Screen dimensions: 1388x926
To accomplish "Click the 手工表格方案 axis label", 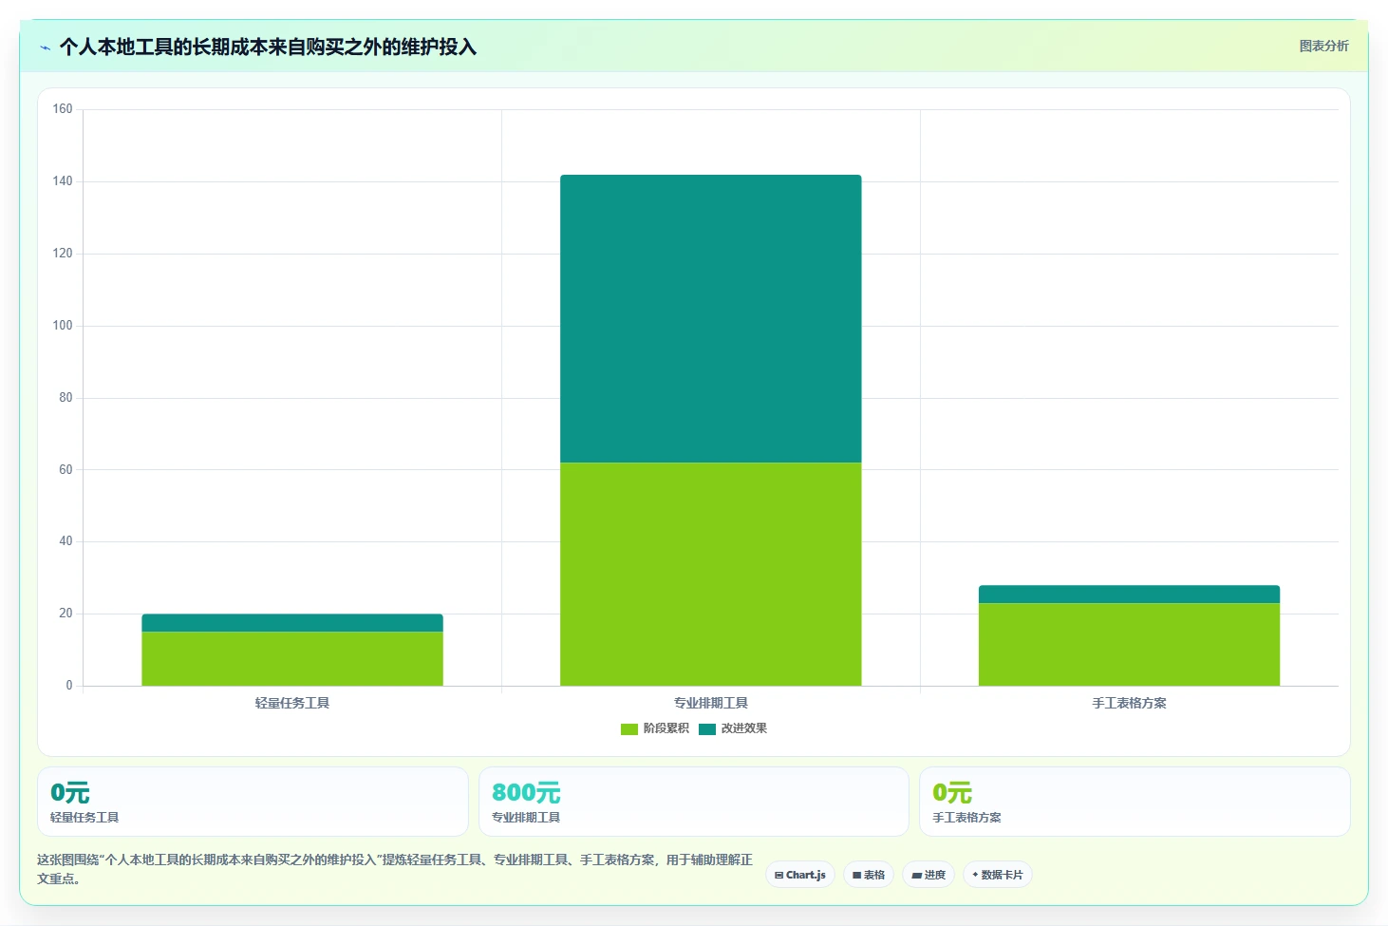I will (1129, 703).
